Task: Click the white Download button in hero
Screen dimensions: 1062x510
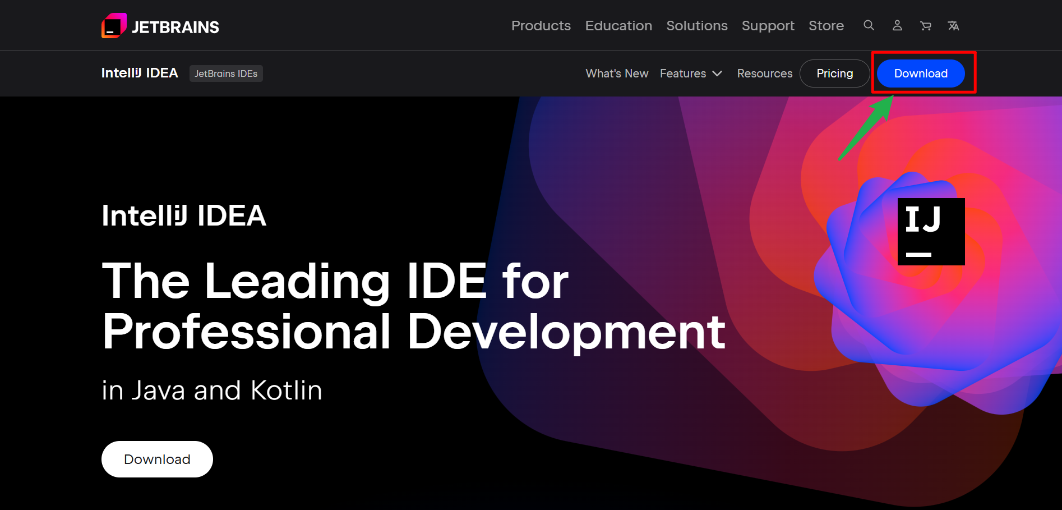Action: click(157, 459)
